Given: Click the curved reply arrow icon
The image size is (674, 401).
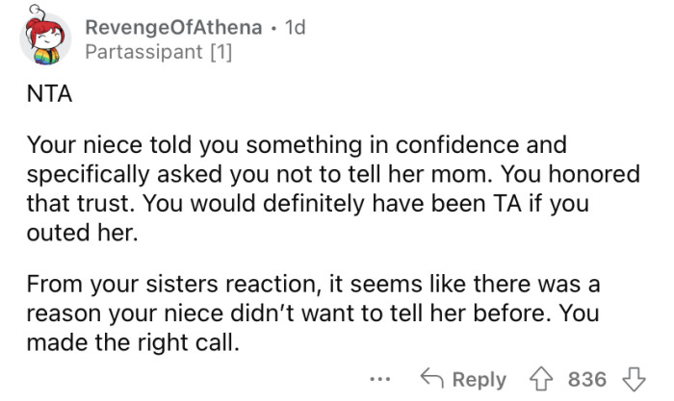Looking at the screenshot, I should [x=431, y=378].
